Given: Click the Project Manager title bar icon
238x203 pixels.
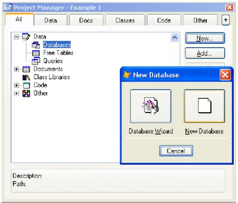Looking at the screenshot, I should (8, 7).
